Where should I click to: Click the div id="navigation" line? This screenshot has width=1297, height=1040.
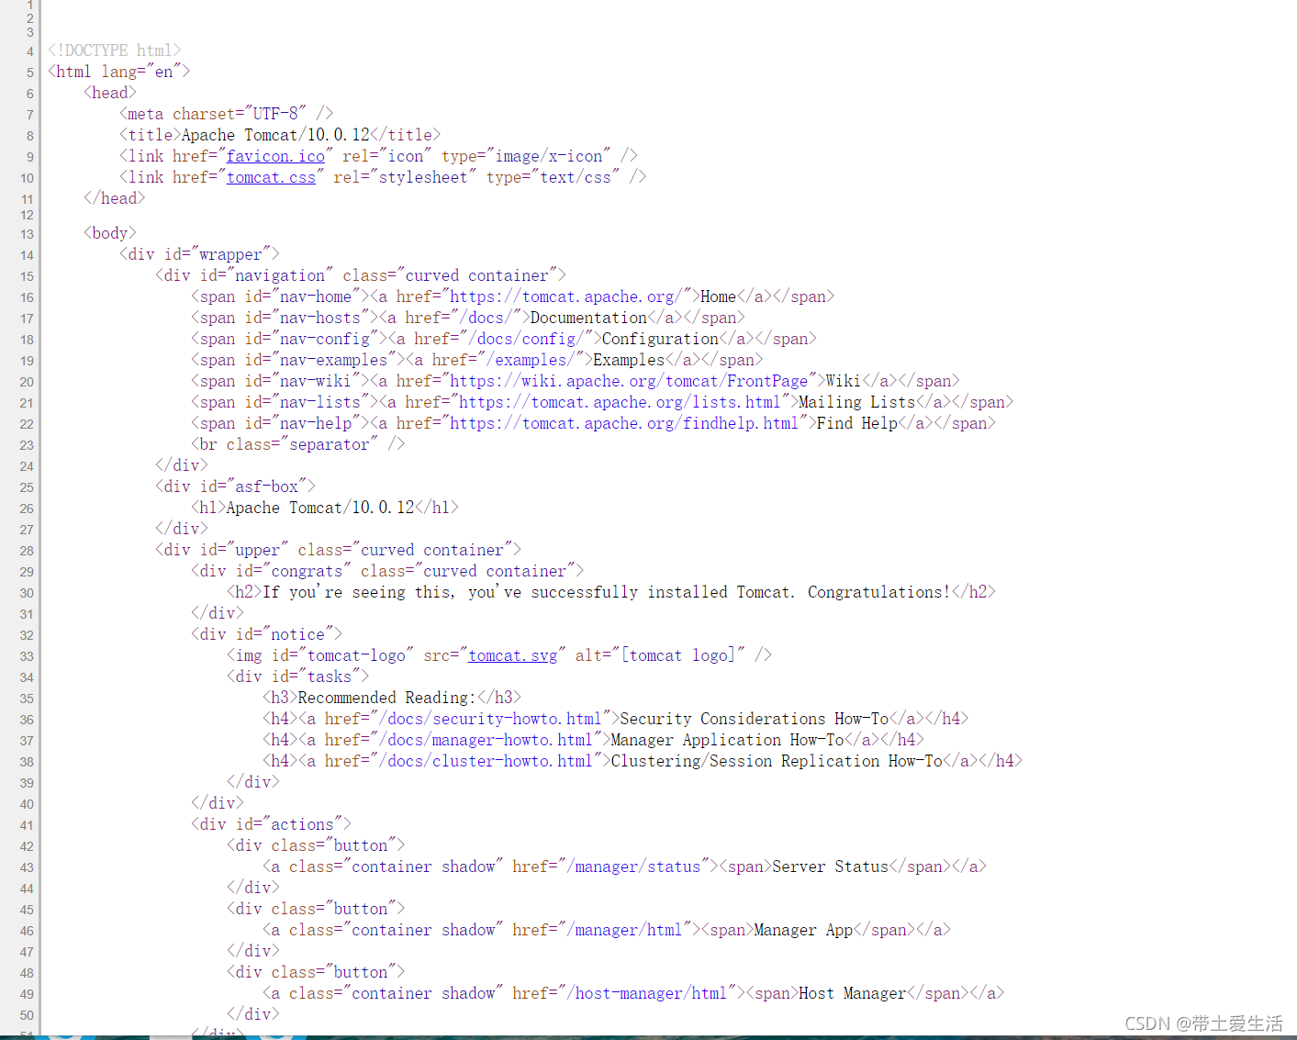(361, 275)
